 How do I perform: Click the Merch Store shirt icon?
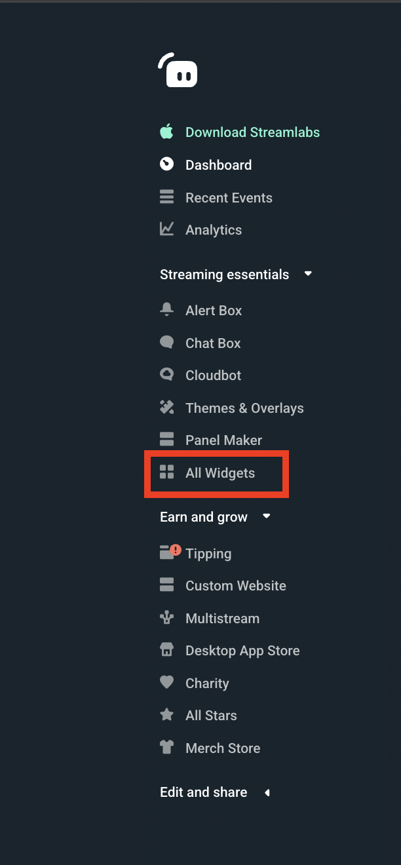click(x=167, y=747)
